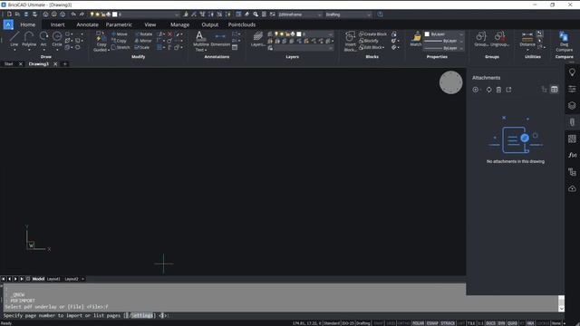Click the undo arrow in quick access toolbar
The width and height of the screenshot is (580, 326).
73,14
